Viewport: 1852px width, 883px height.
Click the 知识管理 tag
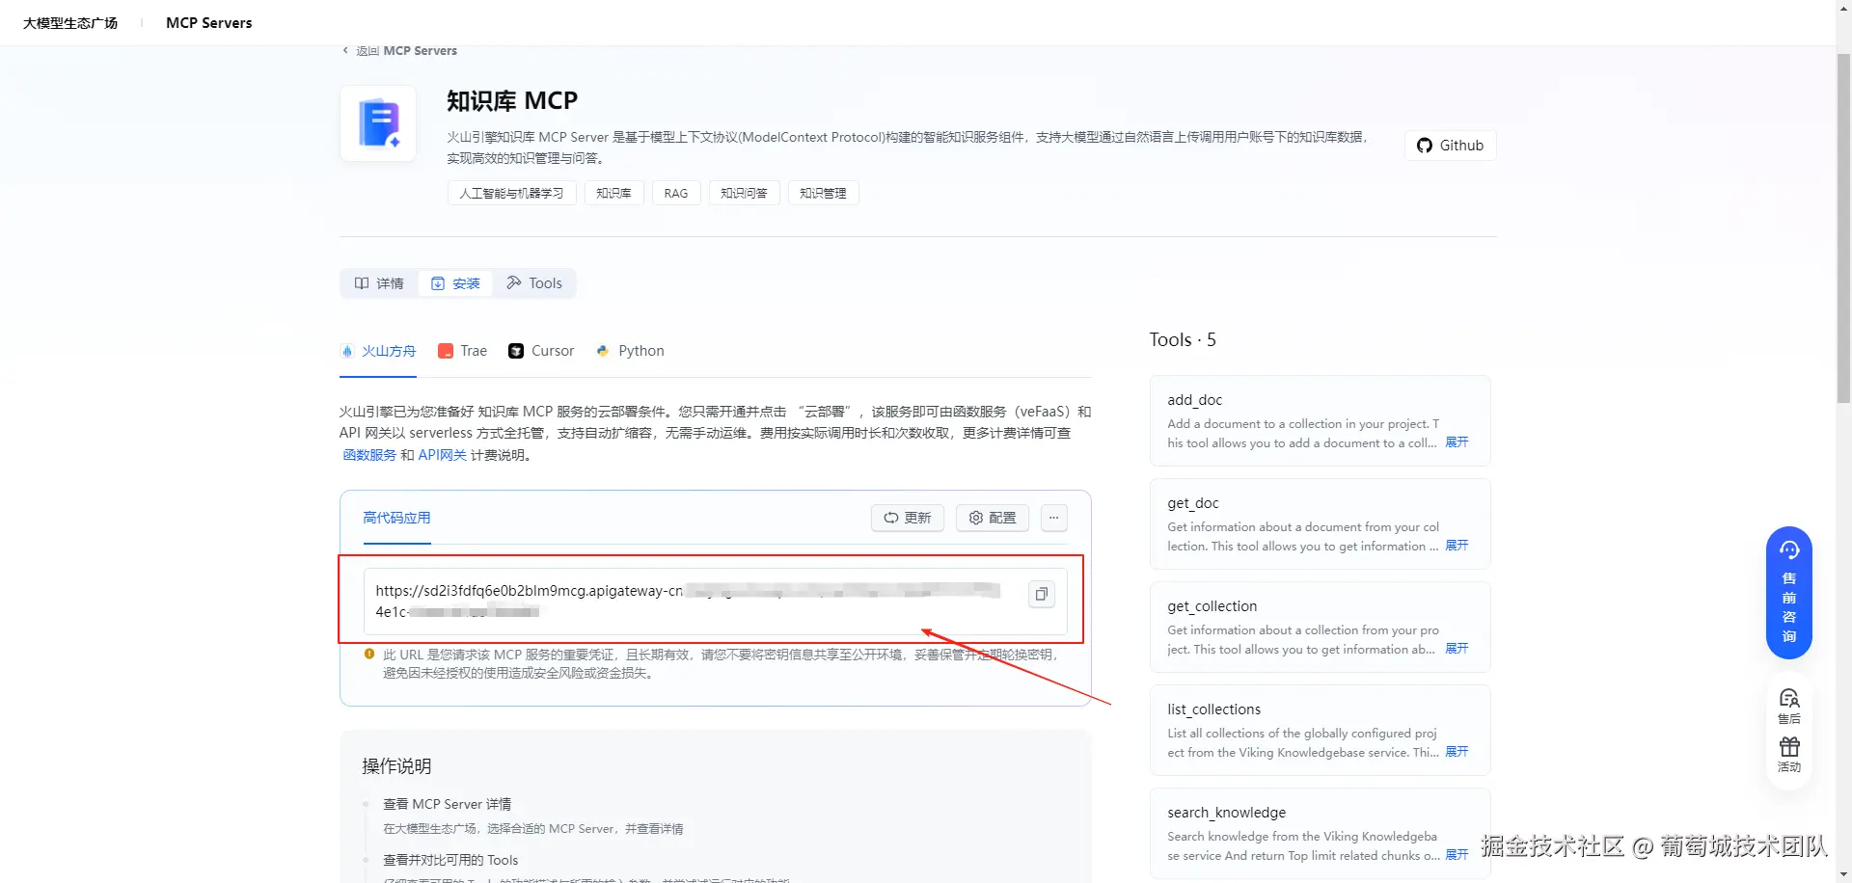click(823, 193)
